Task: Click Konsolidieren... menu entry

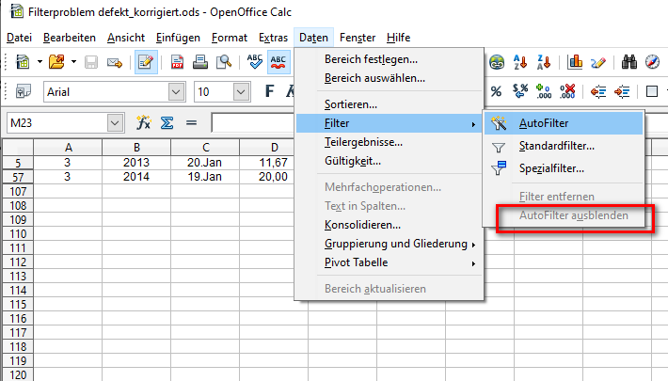Action: pyautogui.click(x=361, y=225)
